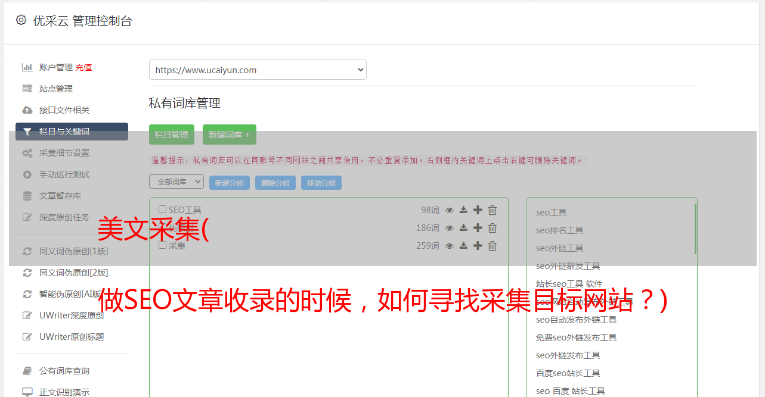Select keyword seo外链工具
The width and height of the screenshot is (765, 397).
point(560,248)
